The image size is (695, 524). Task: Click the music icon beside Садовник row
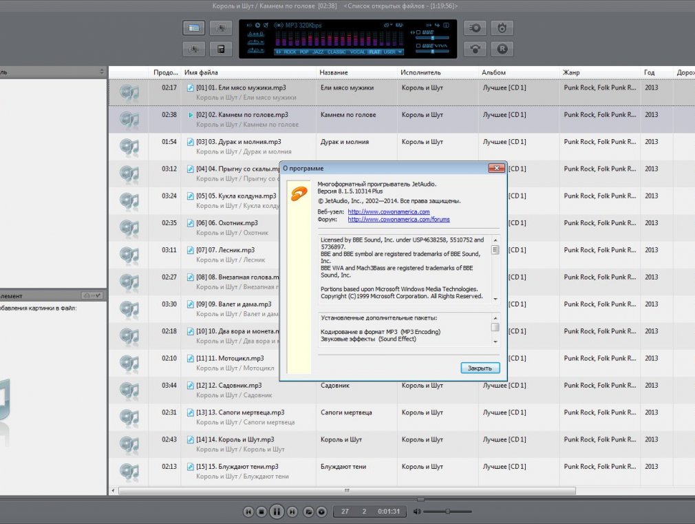[129, 390]
